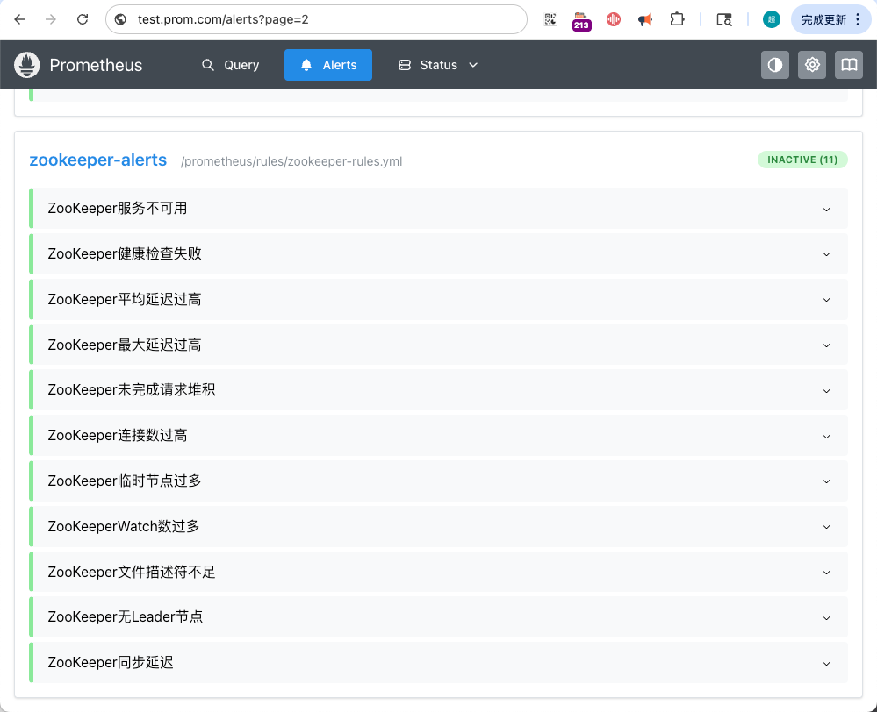Viewport: 877px width, 712px height.
Task: Click the megaphone extension icon
Action: coord(645,19)
